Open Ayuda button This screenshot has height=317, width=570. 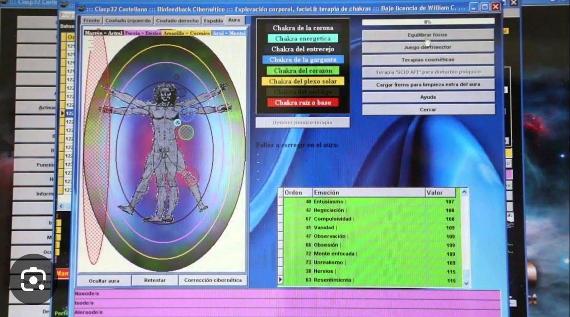(x=428, y=97)
